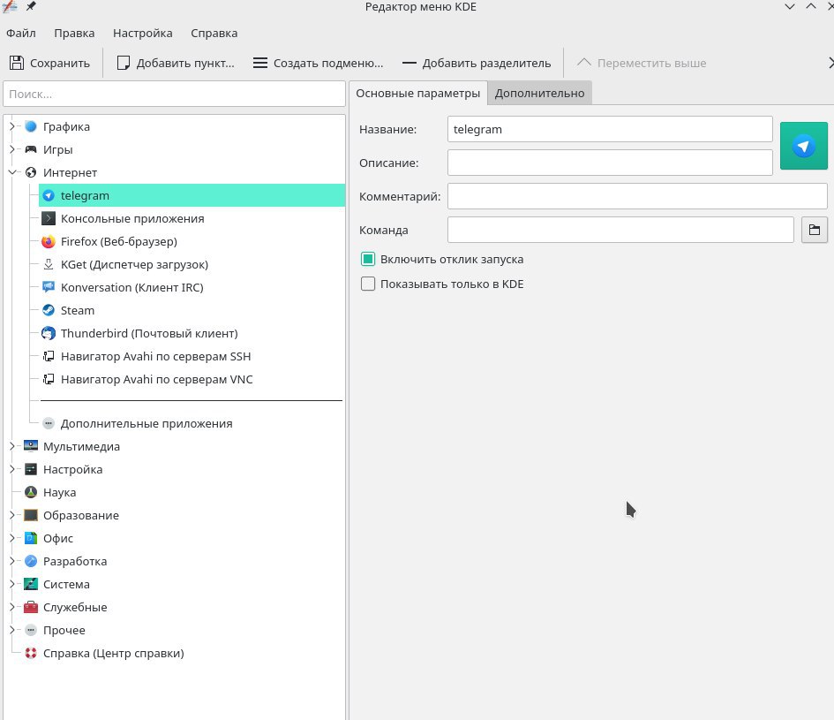Click the Игры gamepad icon
This screenshot has width=834, height=720.
[x=31, y=149]
